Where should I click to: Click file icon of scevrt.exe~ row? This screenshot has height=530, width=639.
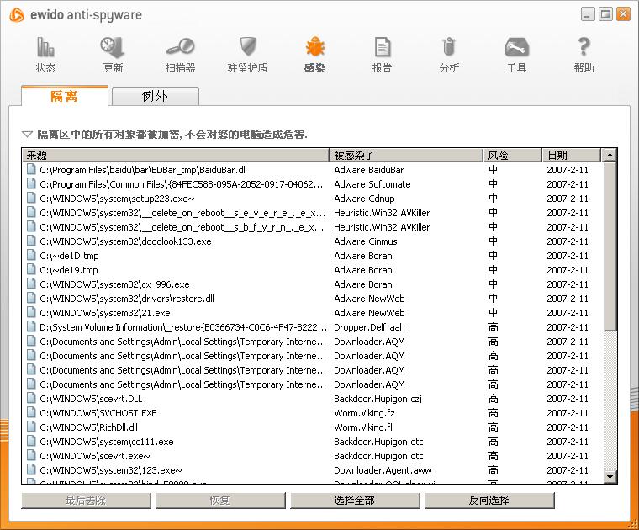[31, 455]
